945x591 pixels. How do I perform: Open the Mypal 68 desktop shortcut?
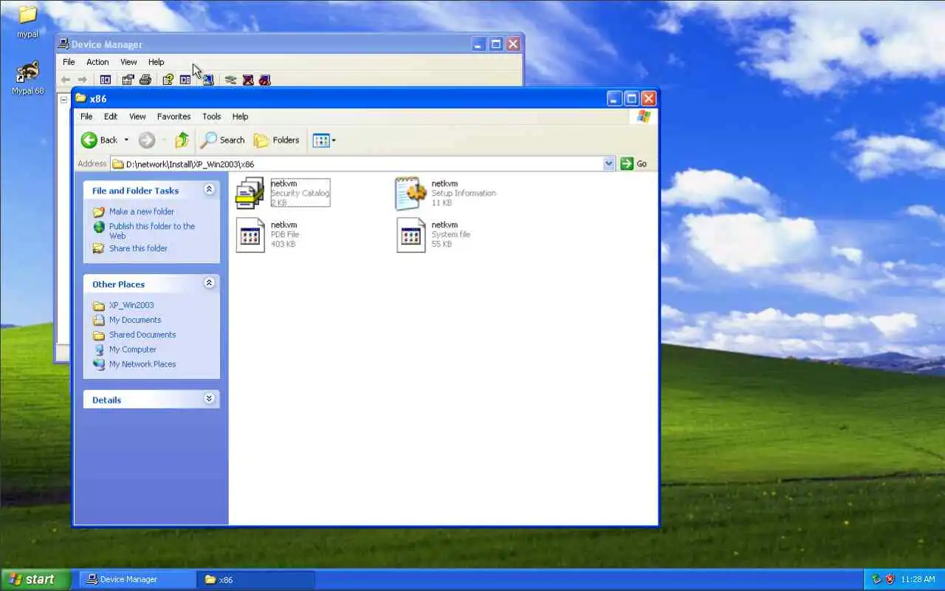coord(27,78)
